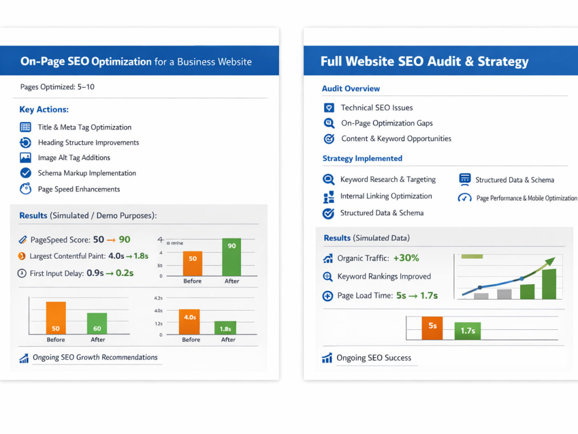Click the Technical SEO Issues shield icon
Viewport: 578px width, 434px height.
click(x=329, y=108)
